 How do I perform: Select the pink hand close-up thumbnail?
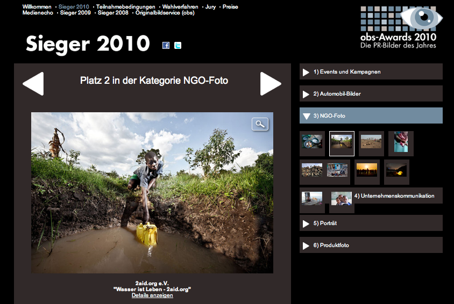(x=401, y=142)
